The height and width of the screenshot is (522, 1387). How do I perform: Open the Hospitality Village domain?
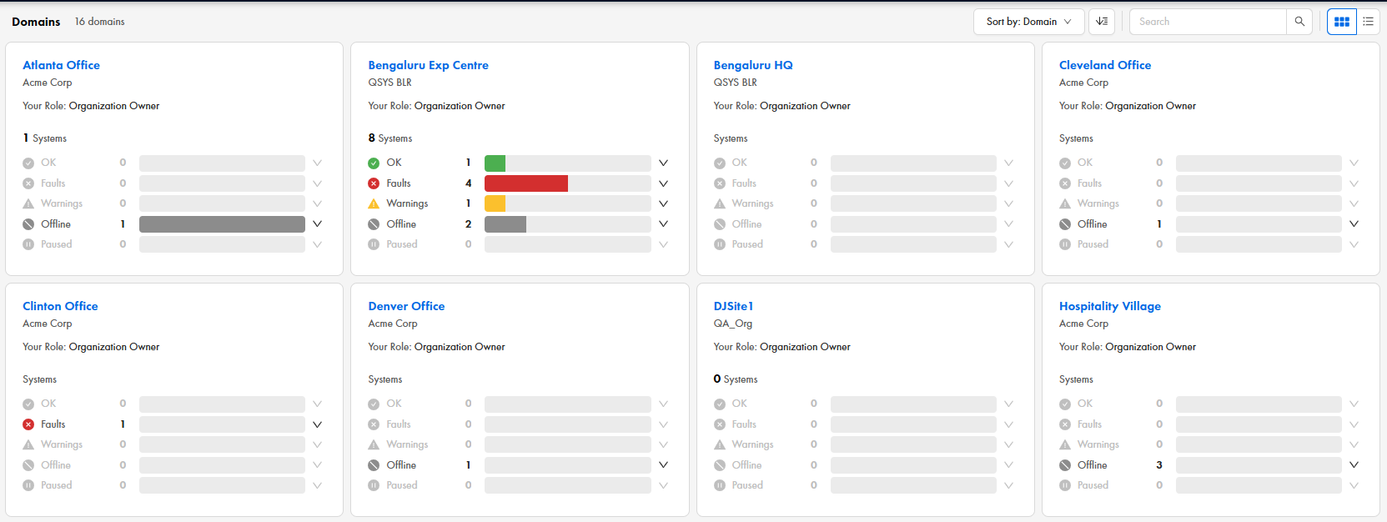pyautogui.click(x=1109, y=306)
